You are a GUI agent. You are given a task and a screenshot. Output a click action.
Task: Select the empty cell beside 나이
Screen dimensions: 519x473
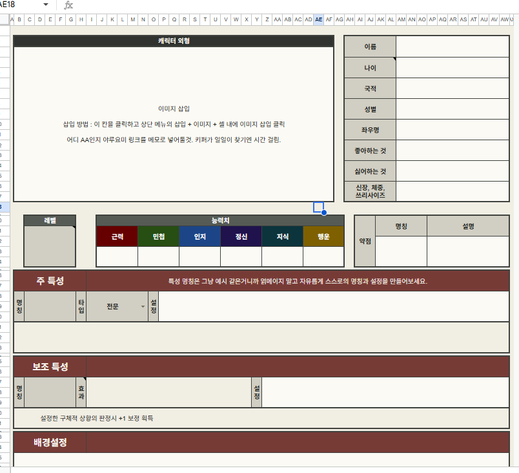click(x=452, y=68)
